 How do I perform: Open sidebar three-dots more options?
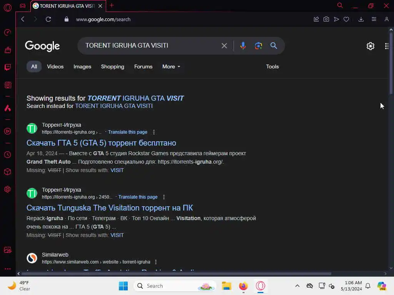pos(8,268)
